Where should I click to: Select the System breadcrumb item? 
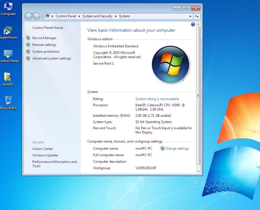coord(124,16)
